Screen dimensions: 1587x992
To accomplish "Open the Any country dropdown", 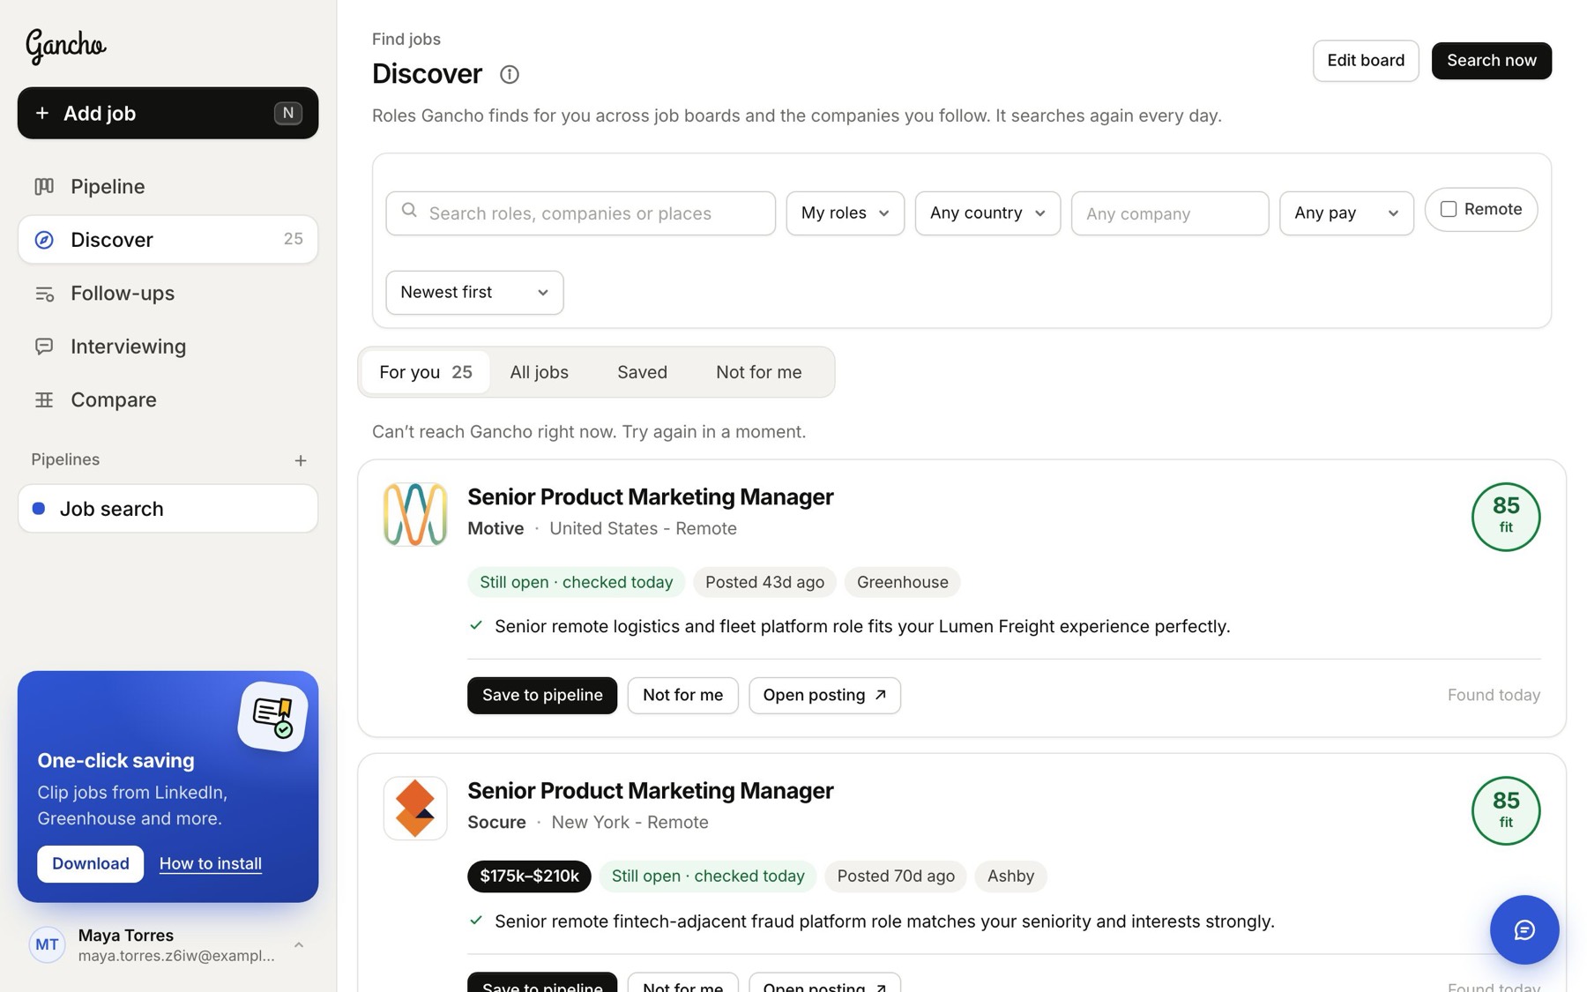I will click(x=987, y=213).
